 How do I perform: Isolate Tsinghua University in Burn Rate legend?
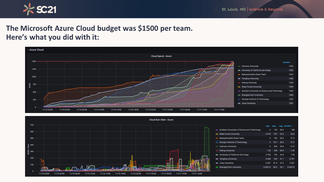pos(228,159)
